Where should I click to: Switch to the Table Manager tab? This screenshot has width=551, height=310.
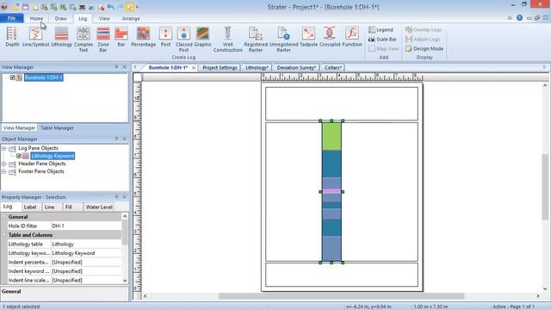(x=57, y=128)
